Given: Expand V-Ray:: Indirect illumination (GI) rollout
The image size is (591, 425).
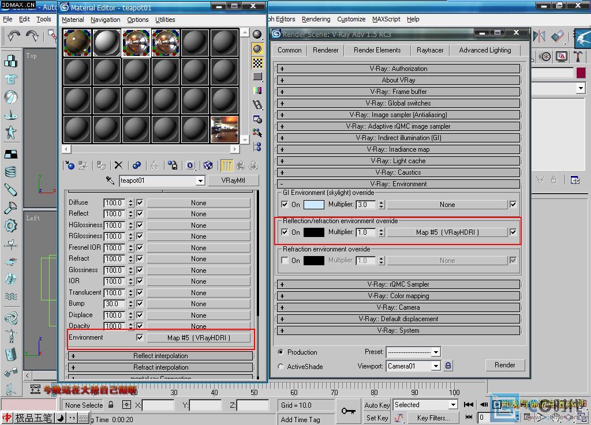Looking at the screenshot, I should [x=398, y=138].
